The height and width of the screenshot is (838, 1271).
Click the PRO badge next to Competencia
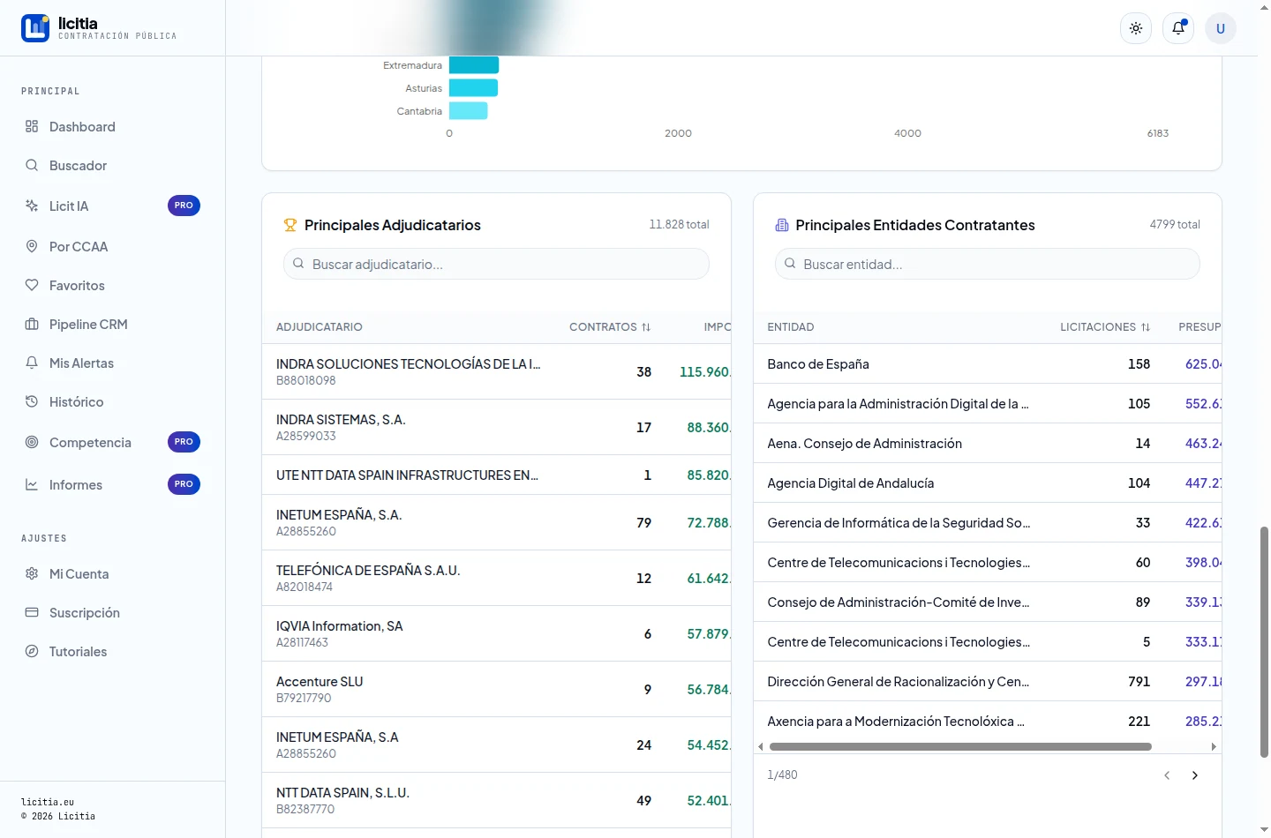coord(184,442)
